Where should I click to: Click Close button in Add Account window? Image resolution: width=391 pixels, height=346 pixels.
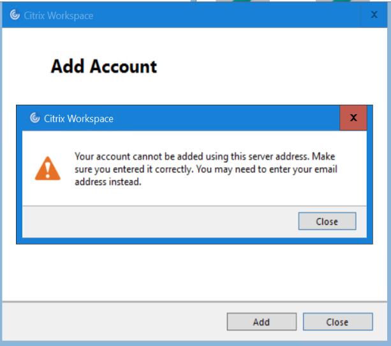click(x=338, y=322)
